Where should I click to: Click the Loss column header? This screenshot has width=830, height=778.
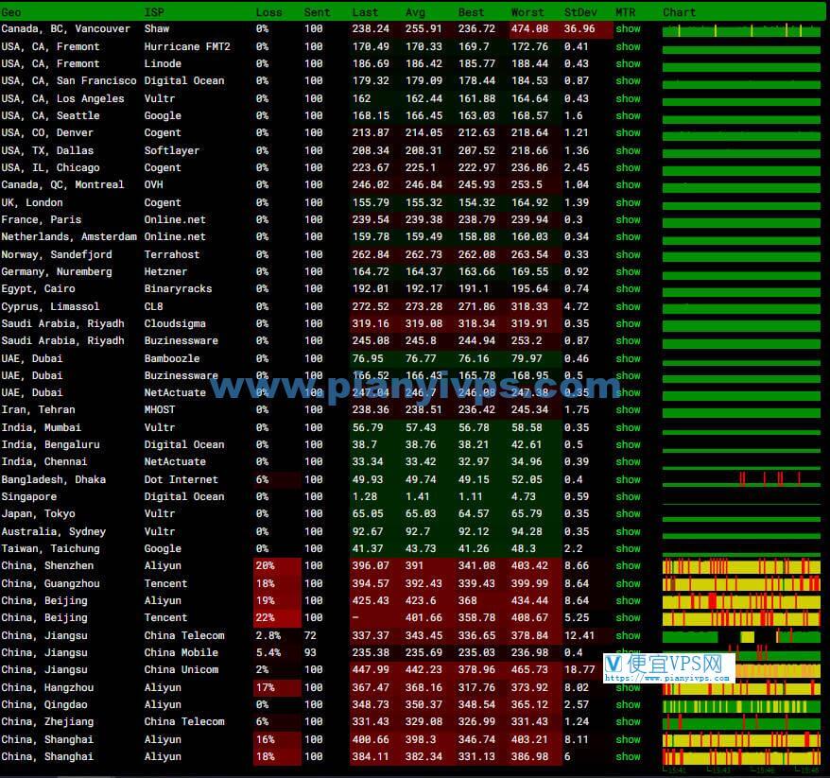pyautogui.click(x=268, y=12)
